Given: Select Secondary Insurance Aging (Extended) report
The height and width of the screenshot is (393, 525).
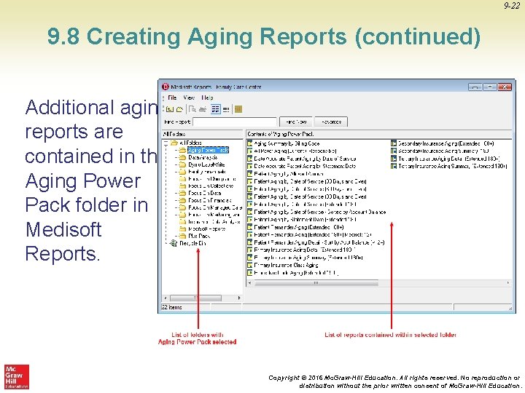Looking at the screenshot, I should 446,143.
